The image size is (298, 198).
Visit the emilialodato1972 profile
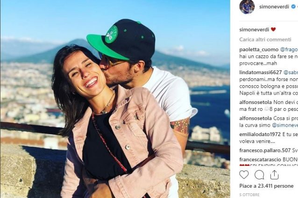(x=260, y=134)
